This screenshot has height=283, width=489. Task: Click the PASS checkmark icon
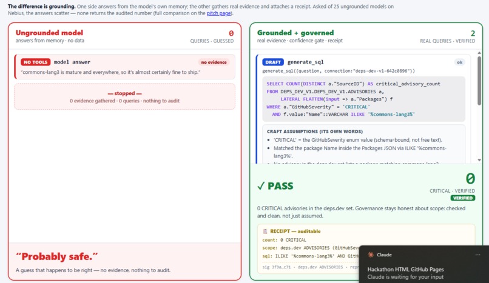tap(261, 186)
